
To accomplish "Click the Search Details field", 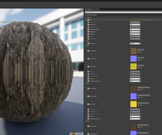I will [123, 12].
